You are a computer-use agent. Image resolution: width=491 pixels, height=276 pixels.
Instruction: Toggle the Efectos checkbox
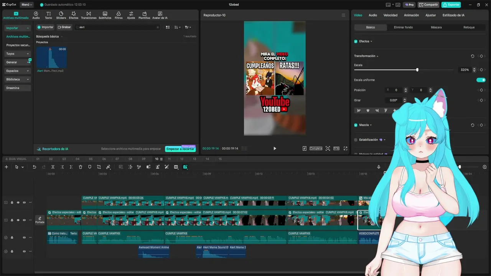[356, 41]
